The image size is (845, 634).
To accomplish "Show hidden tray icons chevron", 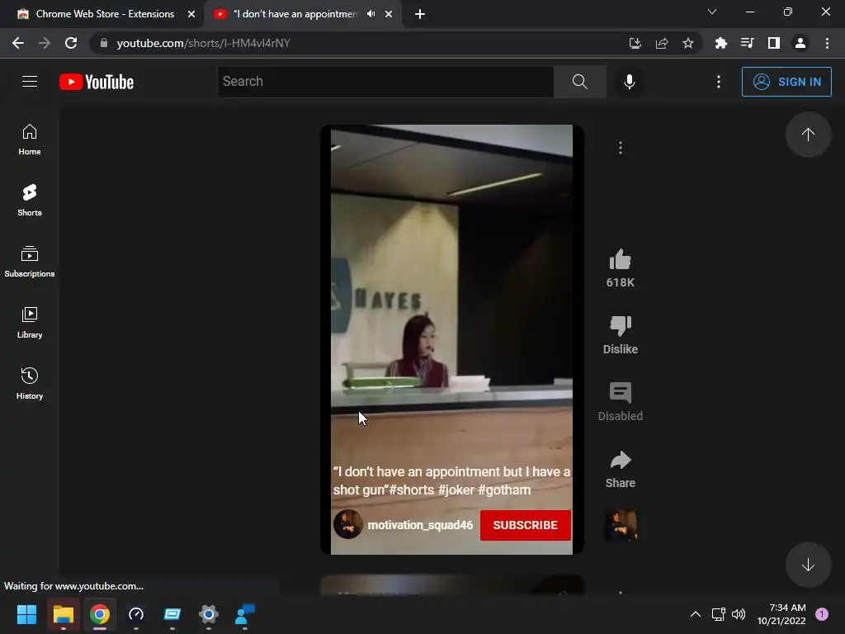I will pos(696,614).
